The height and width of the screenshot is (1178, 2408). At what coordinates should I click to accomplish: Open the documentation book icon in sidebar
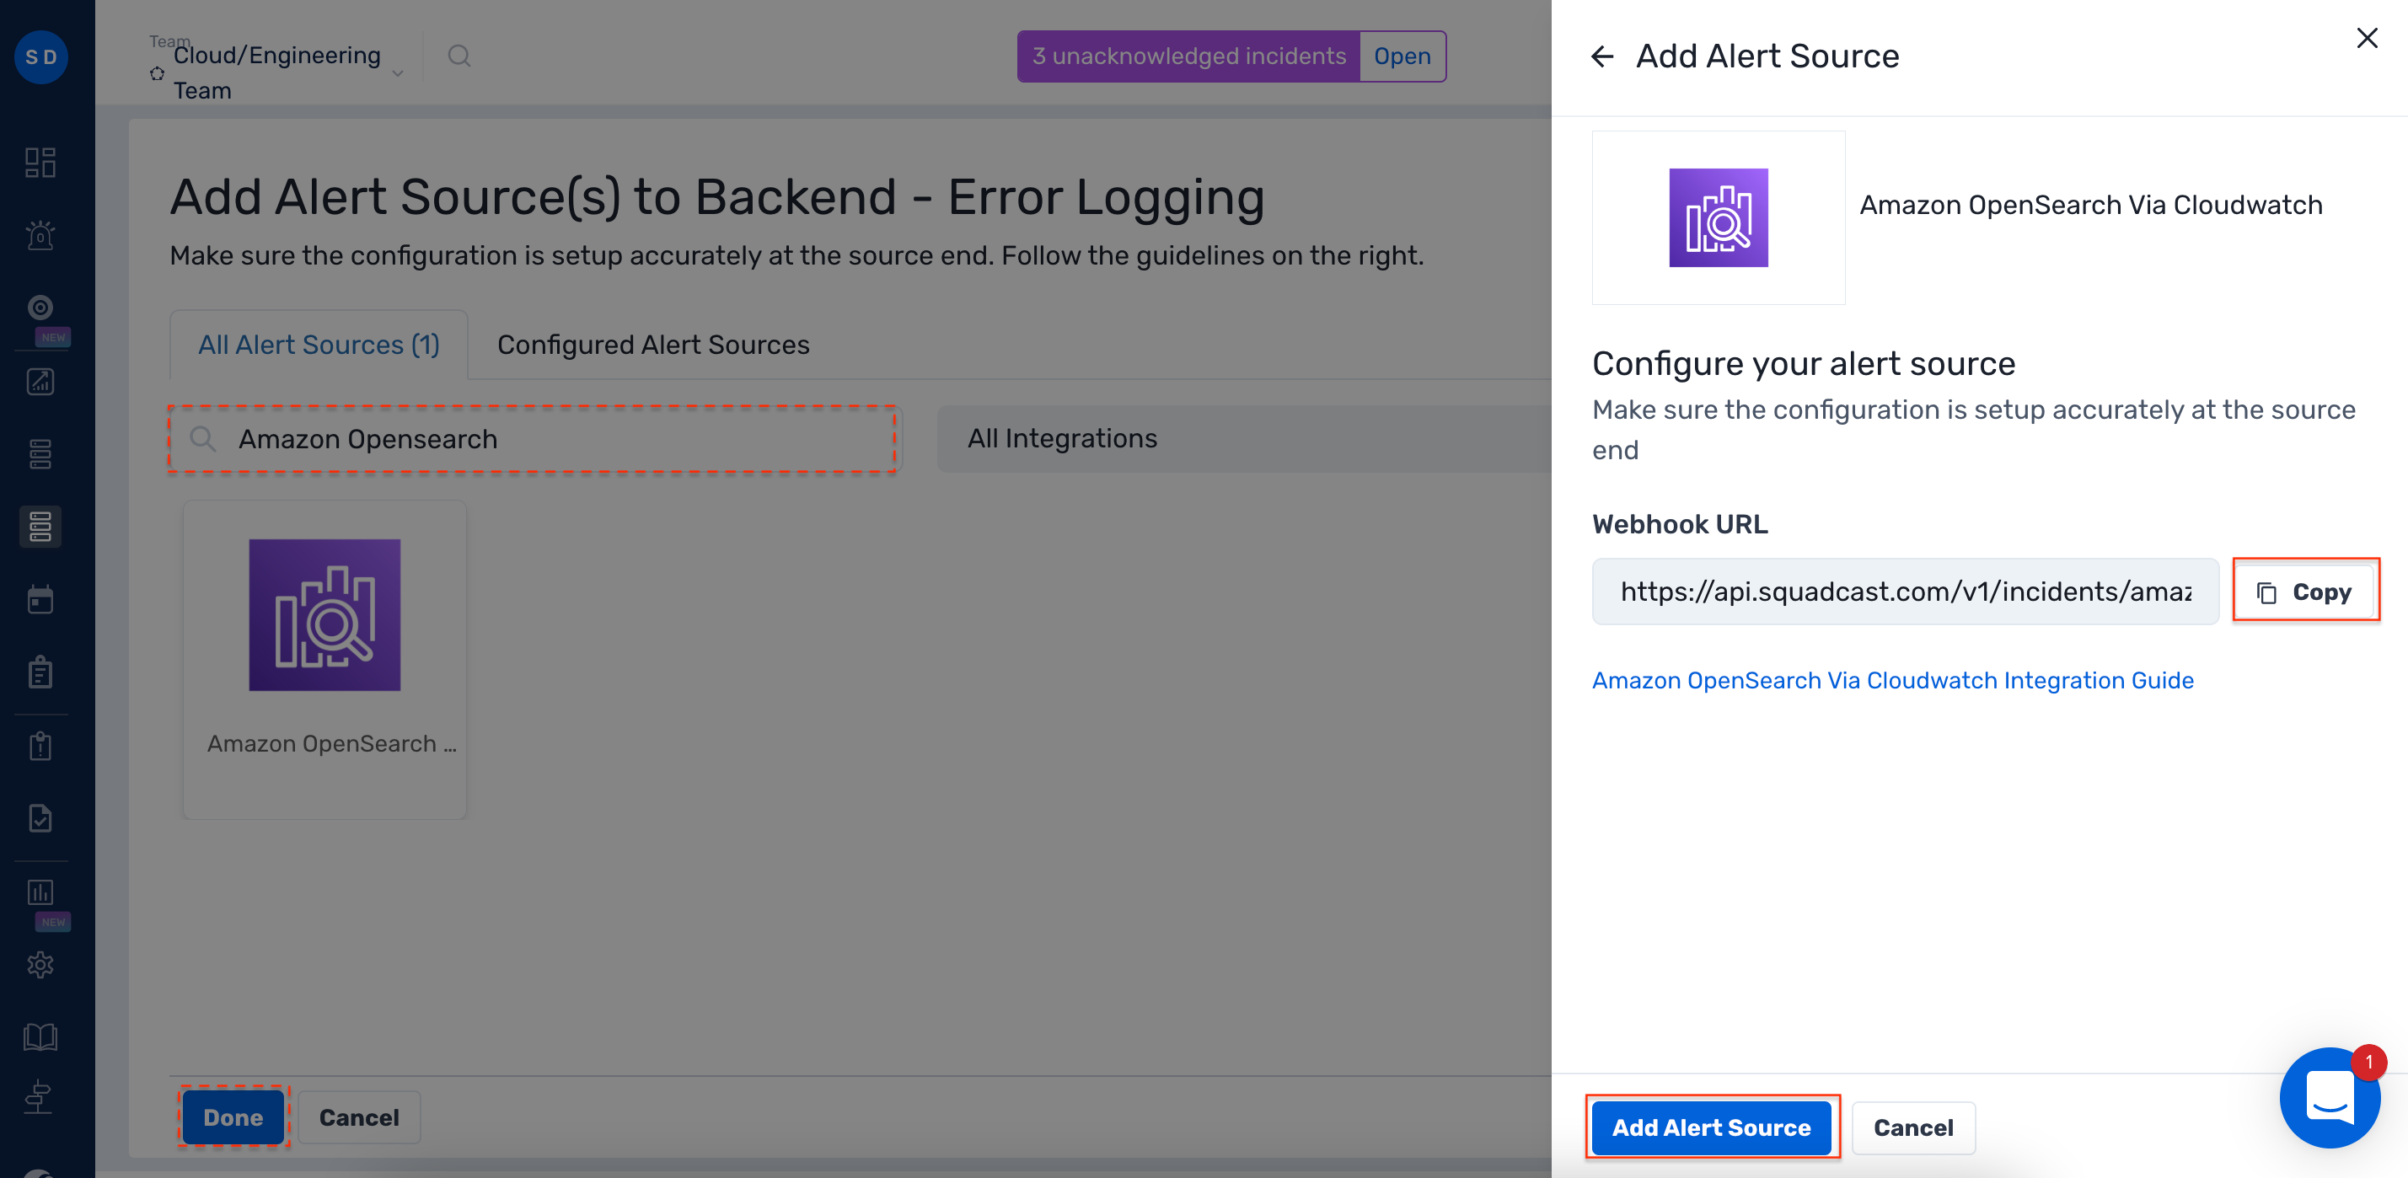40,1036
